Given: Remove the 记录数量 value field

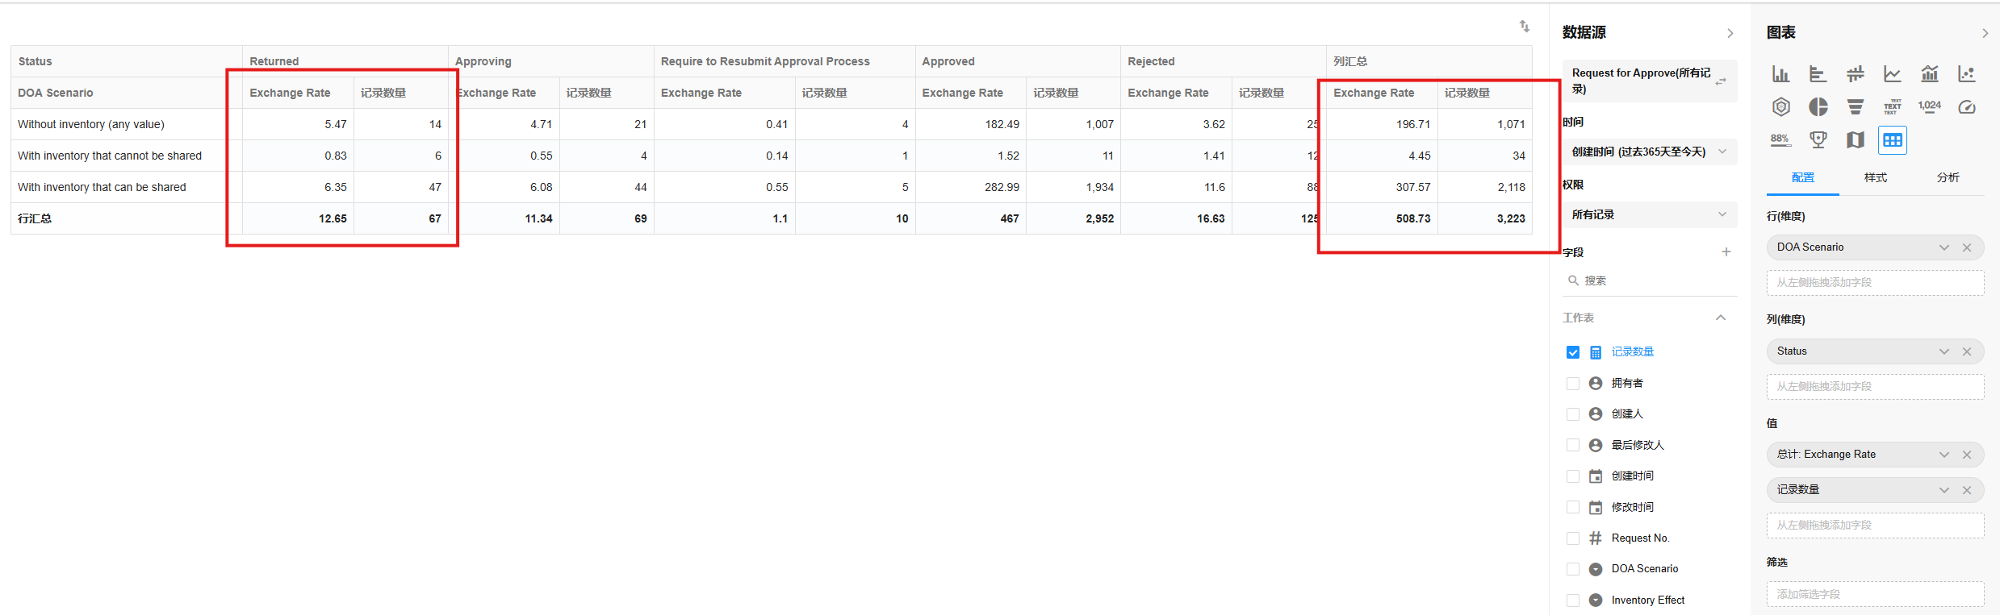Looking at the screenshot, I should point(1967,490).
